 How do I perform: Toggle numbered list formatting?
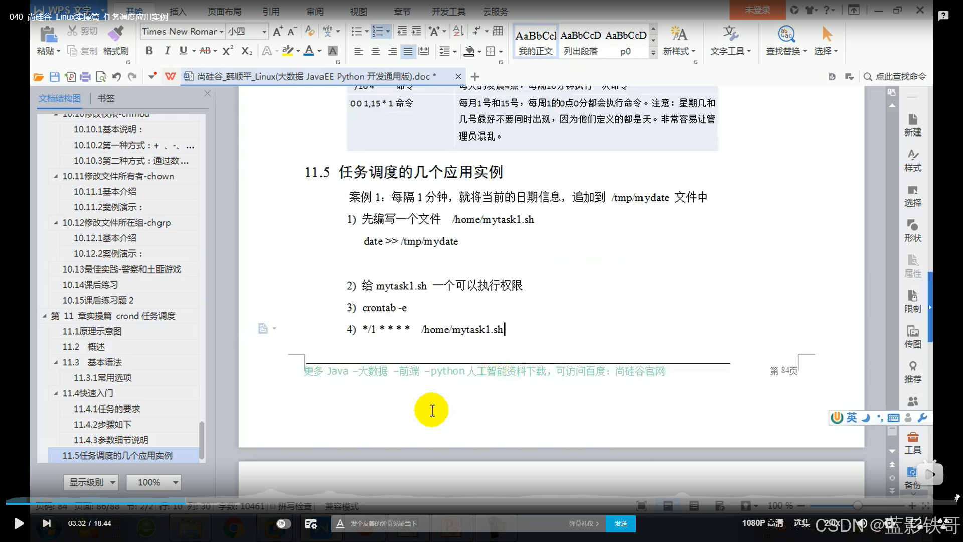click(x=377, y=31)
